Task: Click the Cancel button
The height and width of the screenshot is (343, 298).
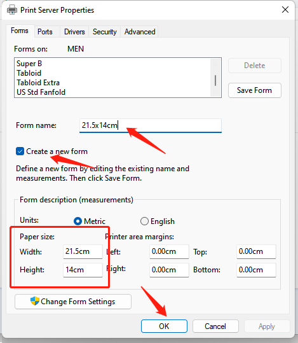Action: (x=215, y=326)
